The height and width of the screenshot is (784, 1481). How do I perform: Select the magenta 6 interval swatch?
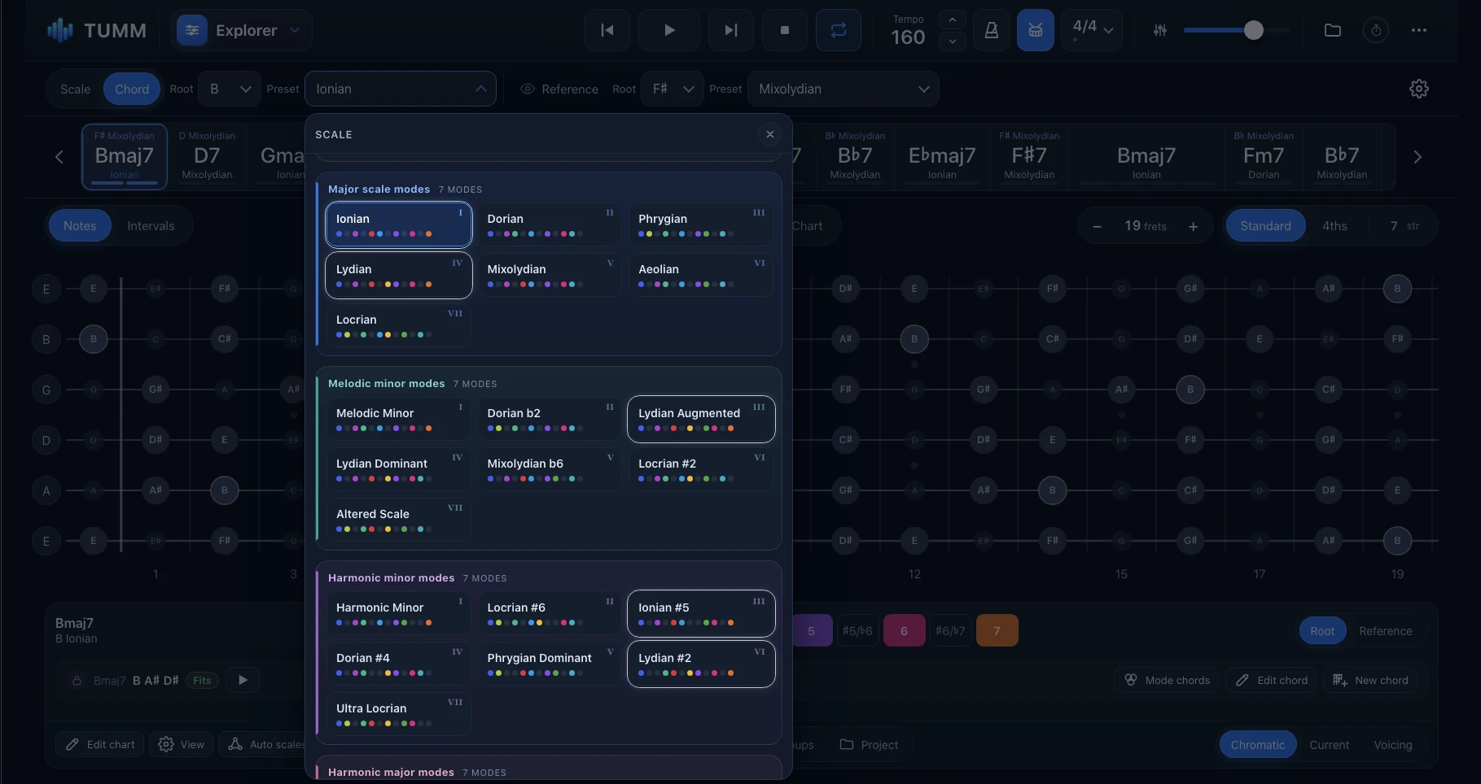click(x=904, y=630)
